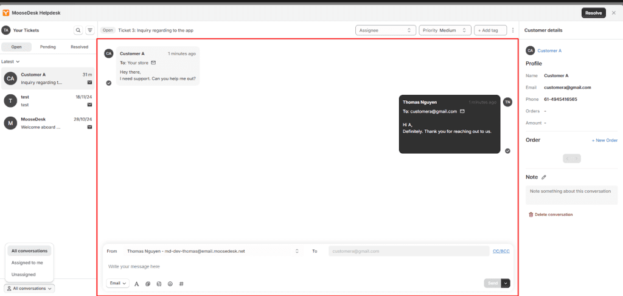Click the MooseDesk Helpdesk logo icon
This screenshot has width=623, height=296.
tap(6, 13)
